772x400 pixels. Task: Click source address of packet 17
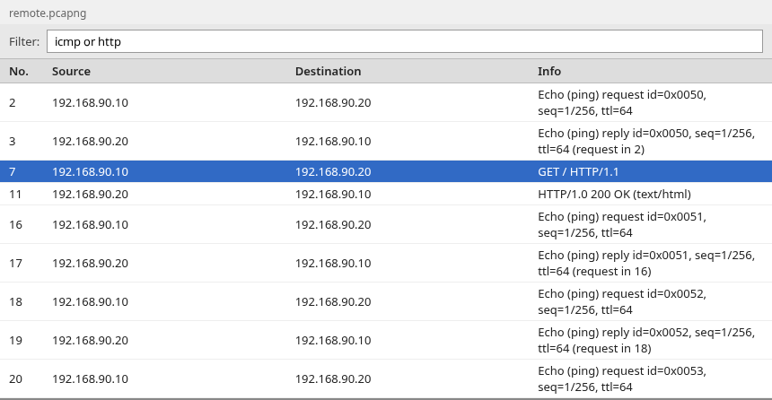90,263
